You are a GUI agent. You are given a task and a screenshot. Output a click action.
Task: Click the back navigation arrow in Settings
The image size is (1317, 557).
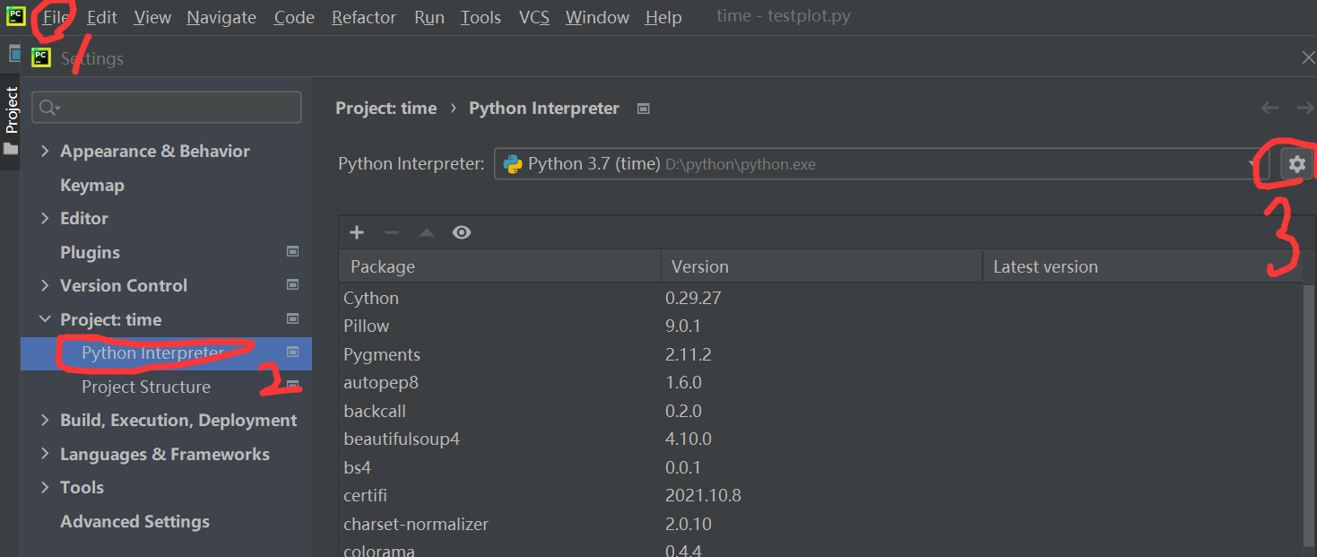pos(1269,108)
